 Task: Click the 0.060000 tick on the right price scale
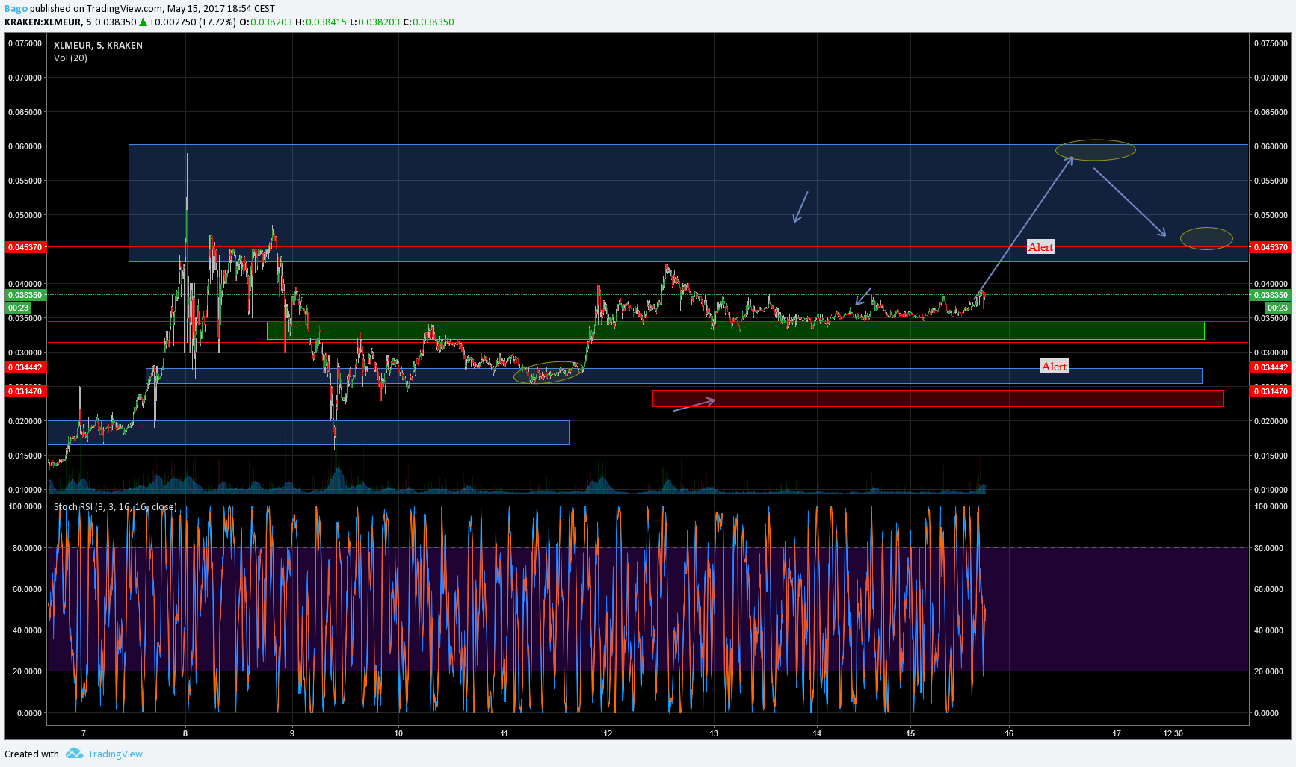[x=1271, y=146]
